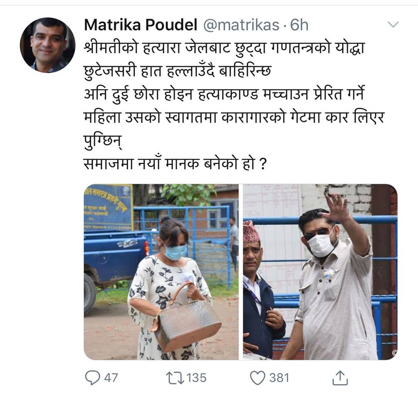
Task: Click the like count 381
Action: [279, 378]
